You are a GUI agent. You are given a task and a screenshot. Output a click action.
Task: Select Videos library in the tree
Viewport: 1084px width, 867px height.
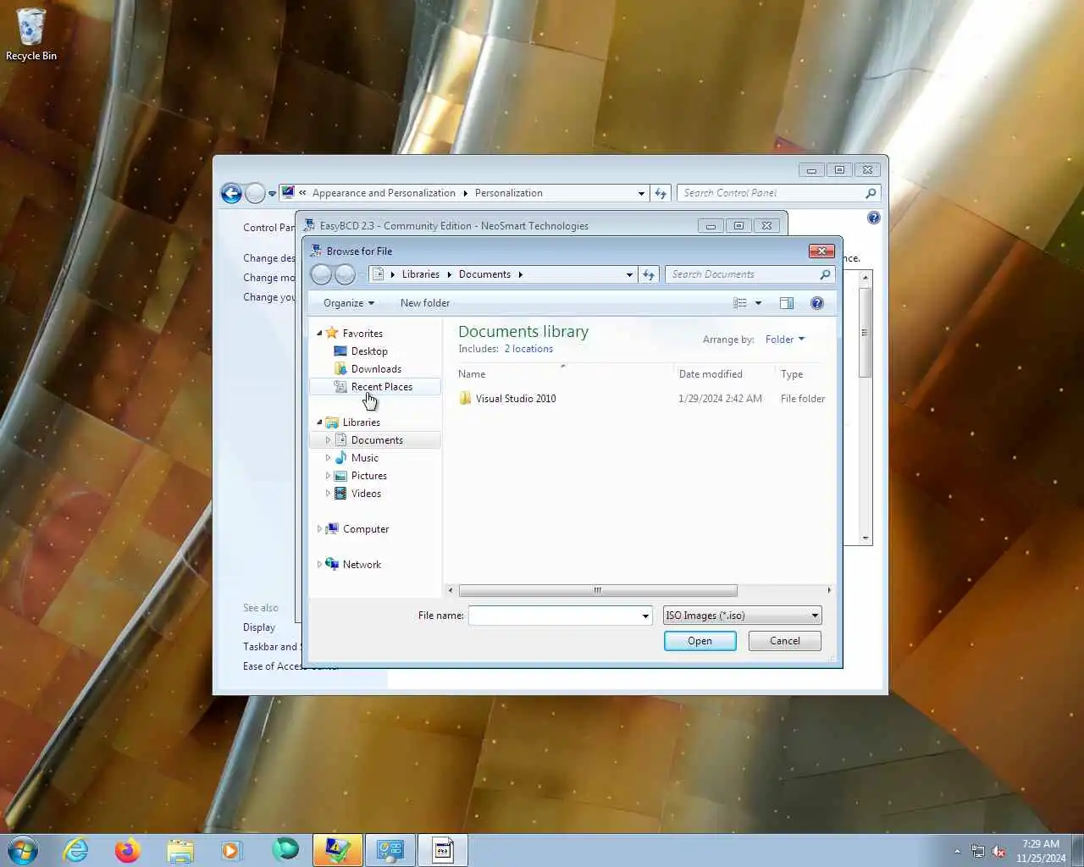pos(366,494)
